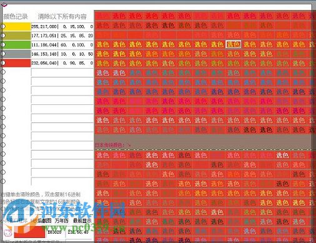The width and height of the screenshot is (316, 243).
Task: Click the 146,153,148 value field
Action: [62, 54]
